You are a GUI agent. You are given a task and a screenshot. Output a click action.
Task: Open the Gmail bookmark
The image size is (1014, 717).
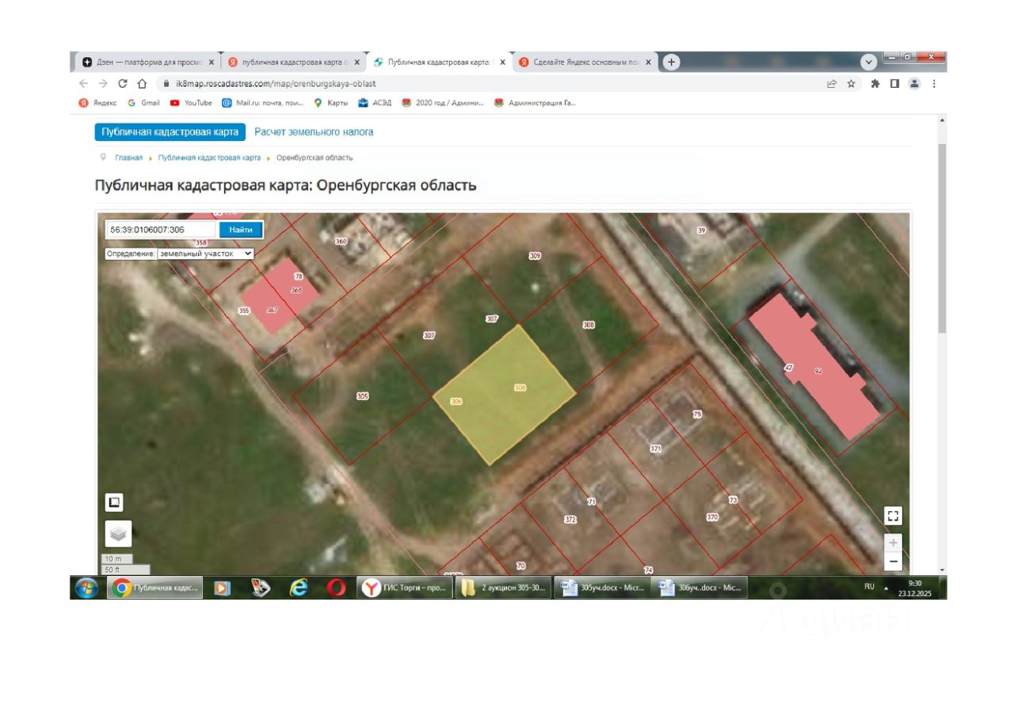[143, 103]
